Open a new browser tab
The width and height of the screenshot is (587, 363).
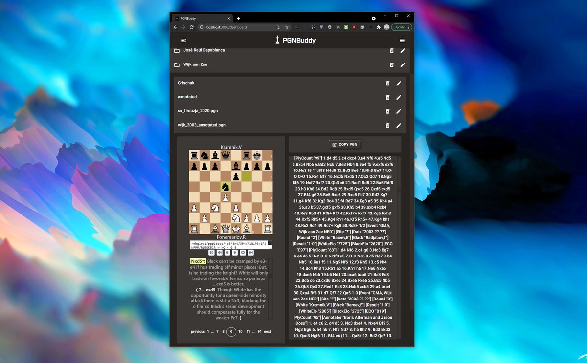click(x=238, y=18)
